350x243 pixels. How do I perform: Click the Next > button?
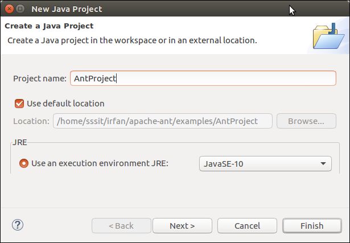point(182,226)
